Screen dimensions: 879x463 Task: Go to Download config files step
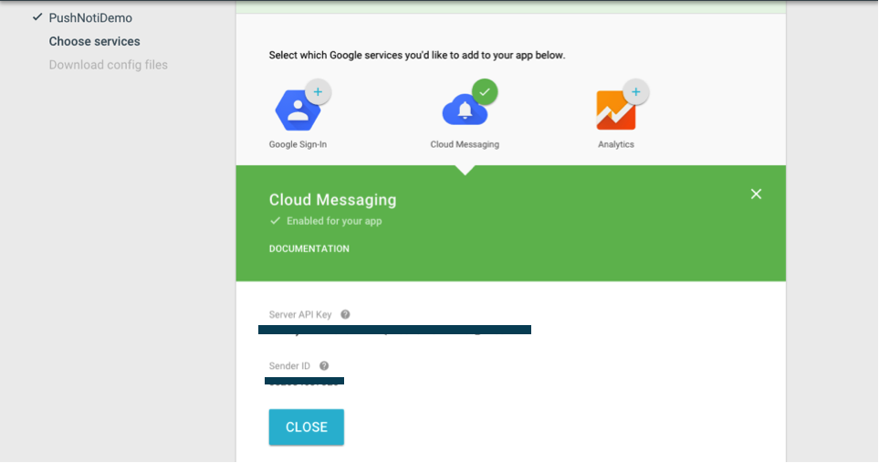(109, 65)
